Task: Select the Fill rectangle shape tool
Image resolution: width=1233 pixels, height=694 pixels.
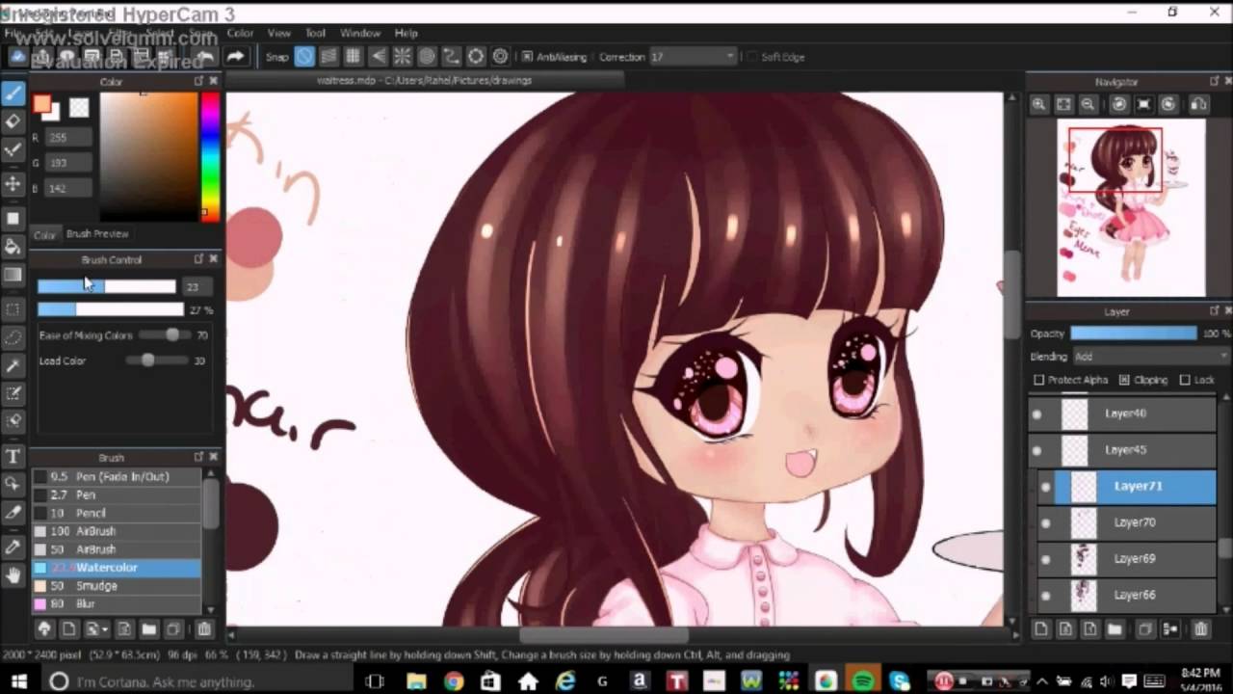Action: pos(13,218)
